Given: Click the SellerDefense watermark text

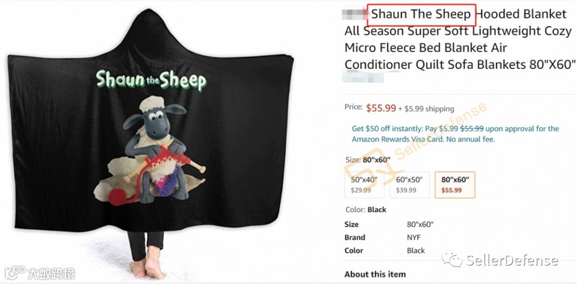Looking at the screenshot, I should [x=512, y=261].
